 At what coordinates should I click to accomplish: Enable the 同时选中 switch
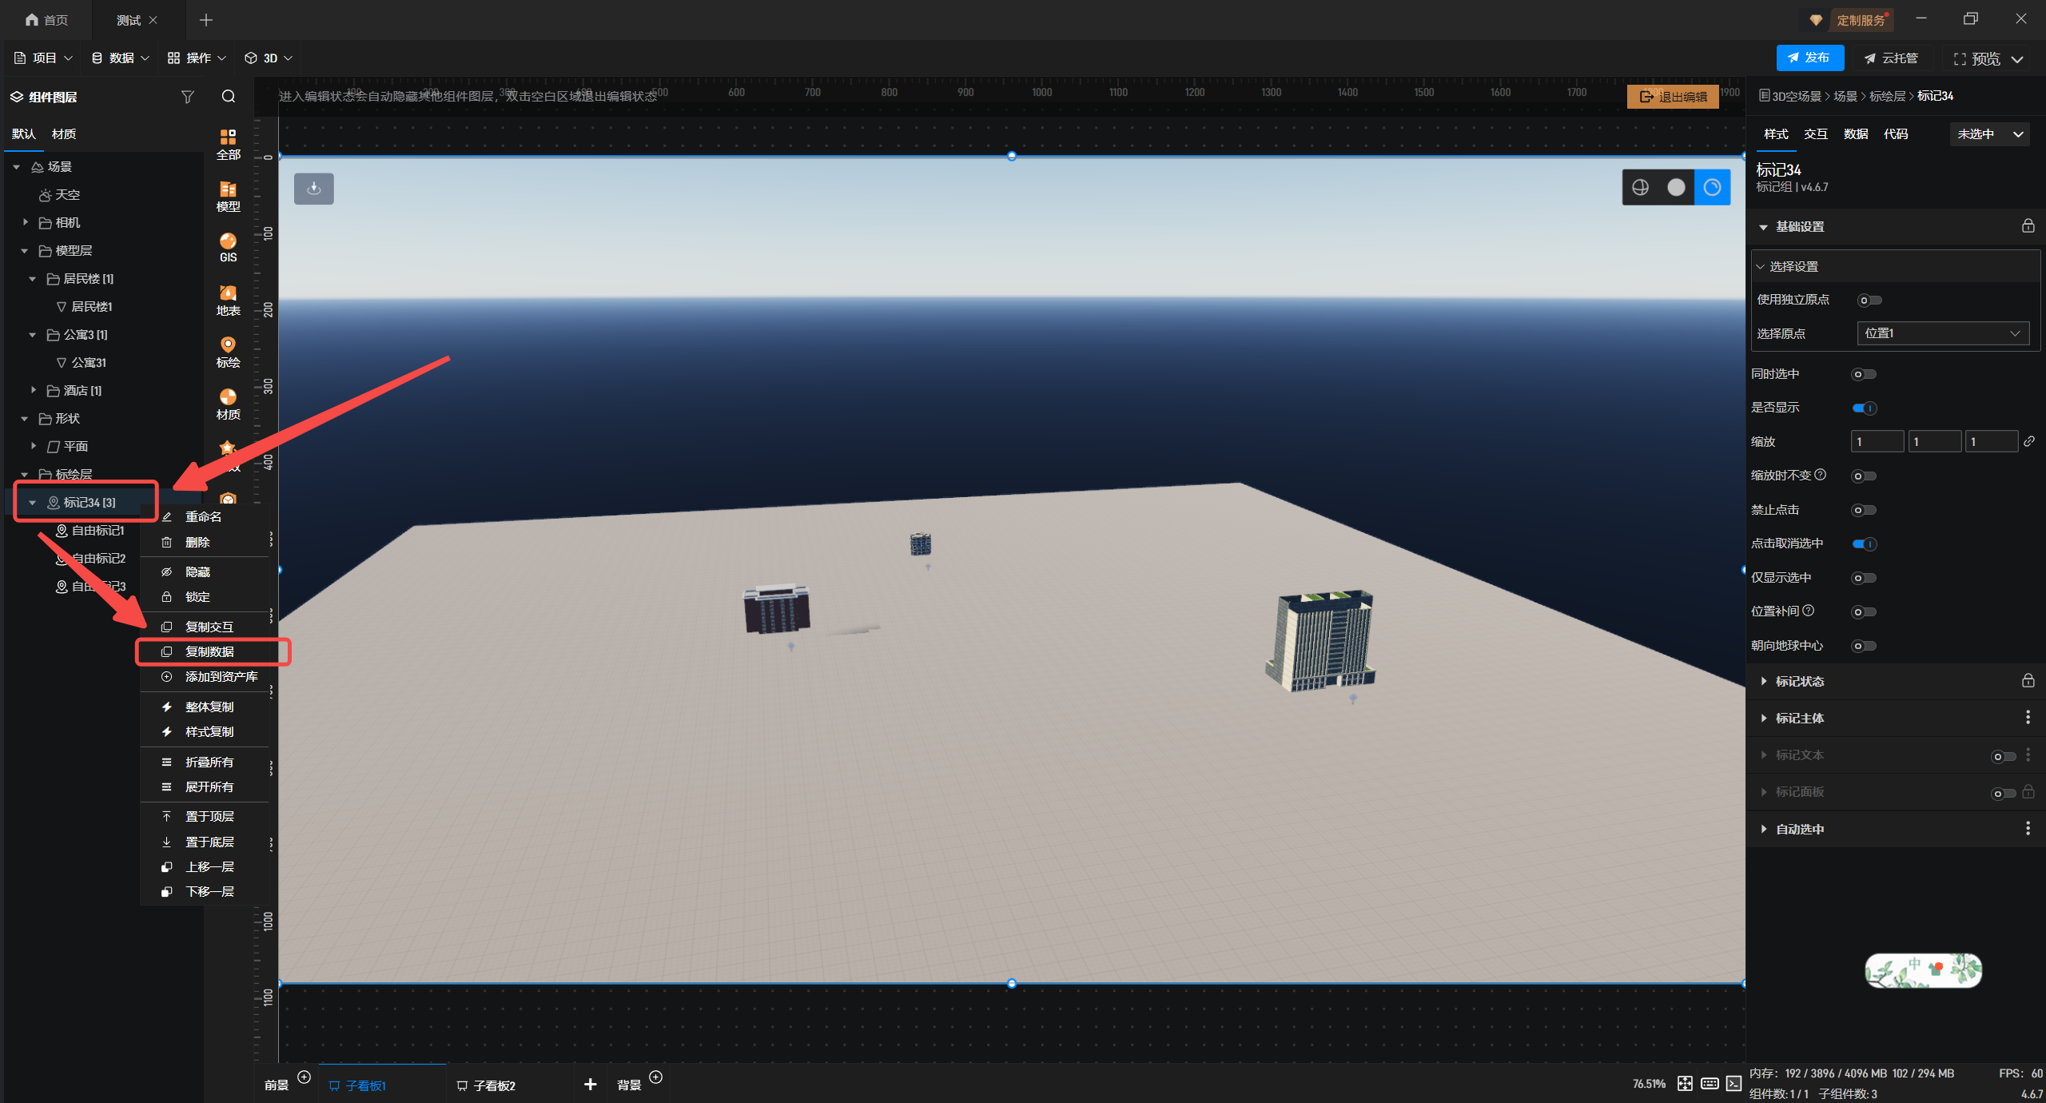pos(1864,374)
